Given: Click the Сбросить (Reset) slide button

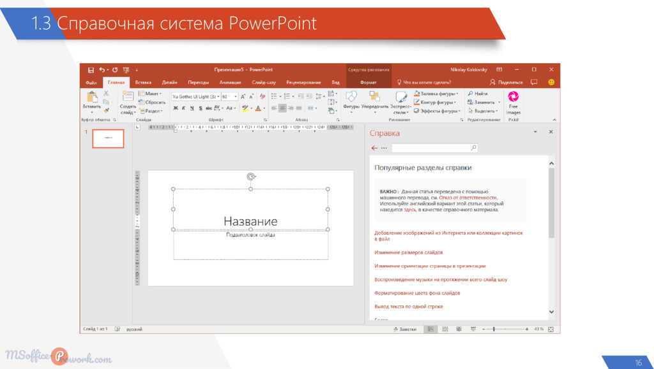Looking at the screenshot, I should 152,103.
